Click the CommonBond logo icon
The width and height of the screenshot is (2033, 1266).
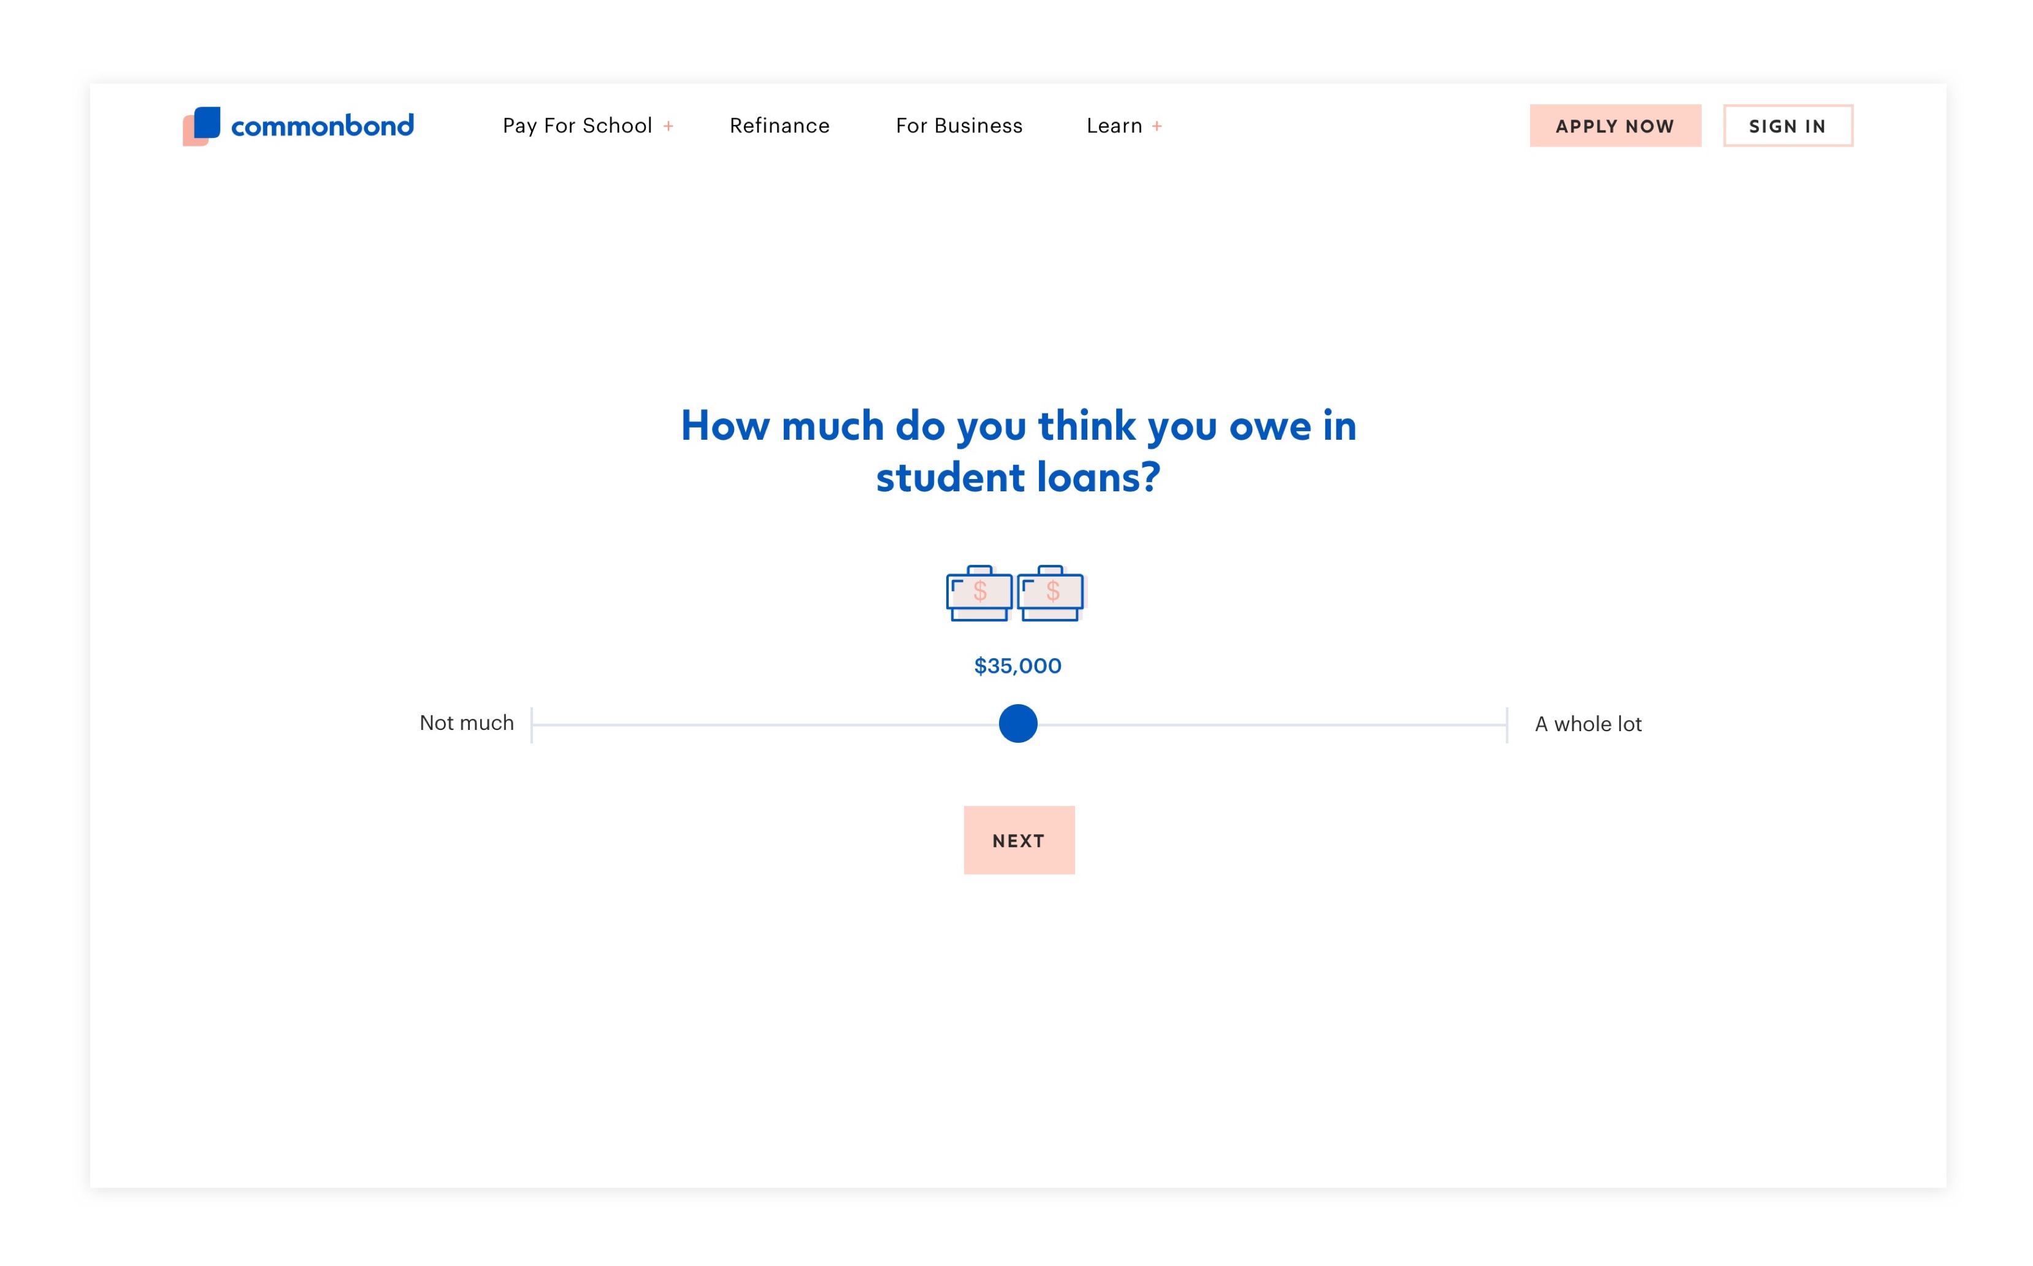[x=201, y=126]
